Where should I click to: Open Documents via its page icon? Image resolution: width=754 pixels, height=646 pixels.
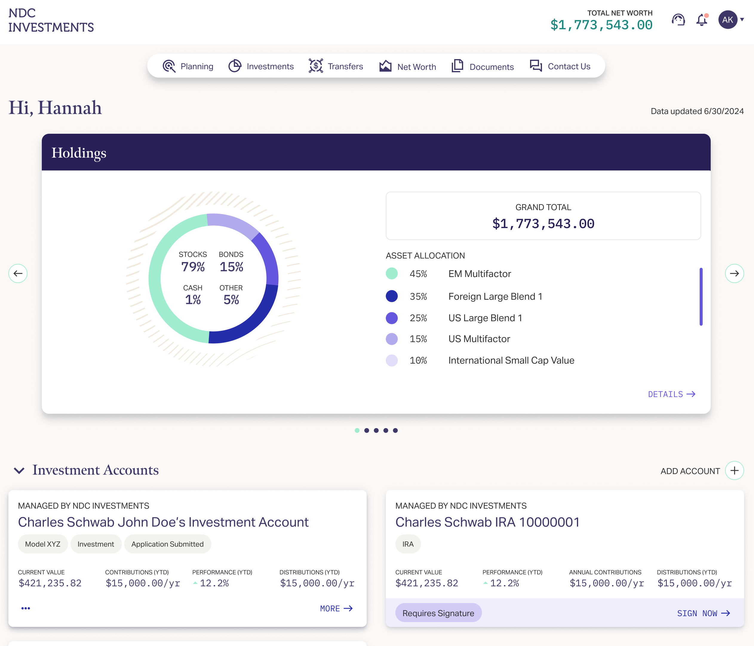tap(457, 66)
